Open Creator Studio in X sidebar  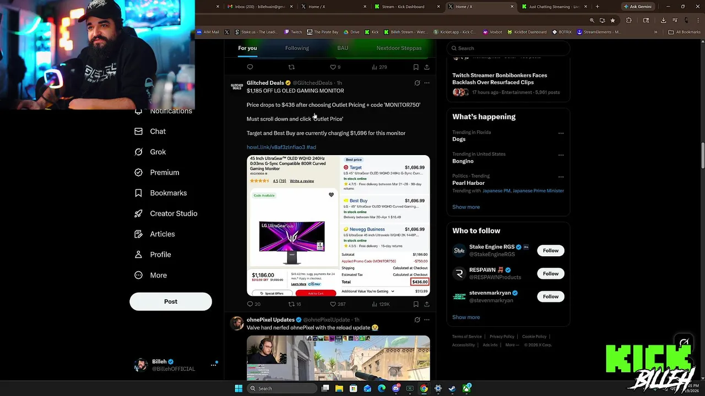click(166, 213)
